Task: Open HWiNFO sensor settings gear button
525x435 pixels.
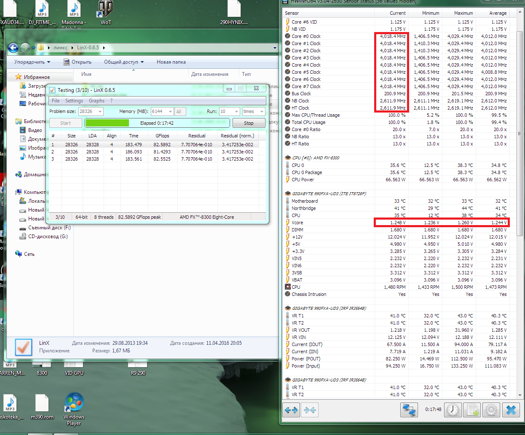Action: click(x=492, y=410)
